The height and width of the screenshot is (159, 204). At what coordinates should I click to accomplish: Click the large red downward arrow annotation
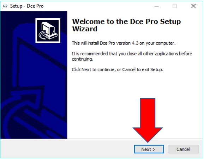click(148, 120)
